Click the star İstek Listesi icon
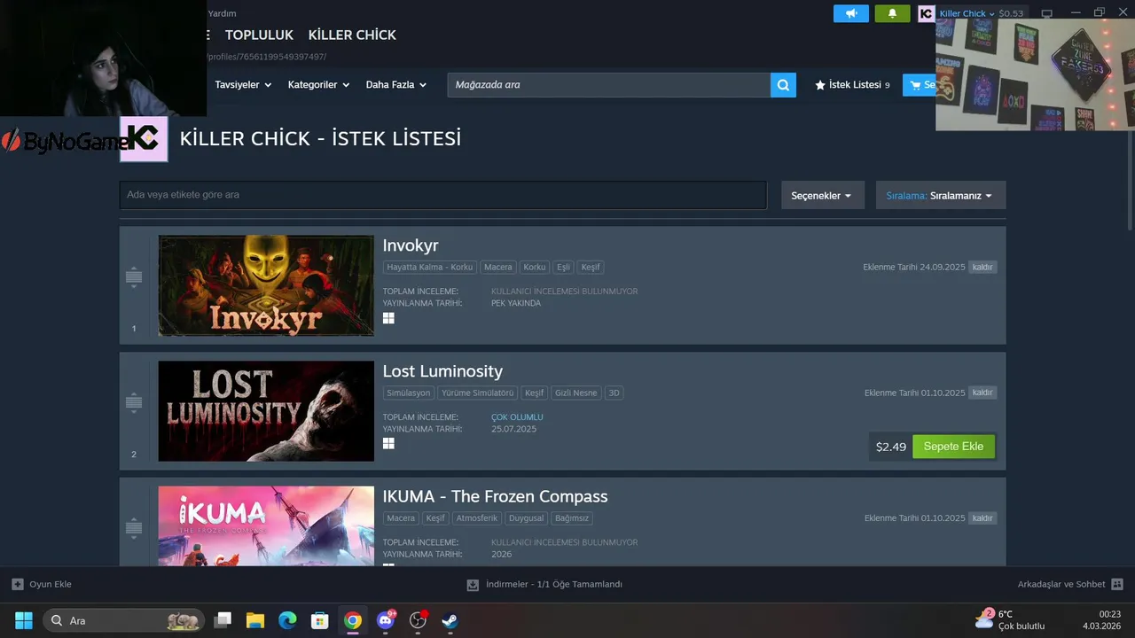This screenshot has height=638, width=1135. [x=820, y=85]
